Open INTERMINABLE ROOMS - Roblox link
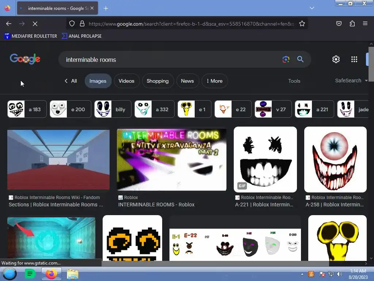 (156, 205)
